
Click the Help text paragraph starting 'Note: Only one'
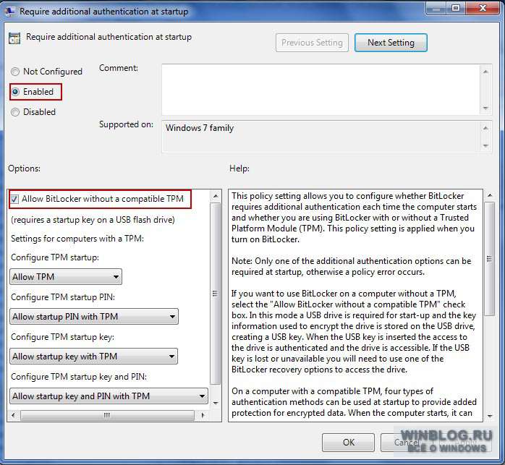click(352, 266)
